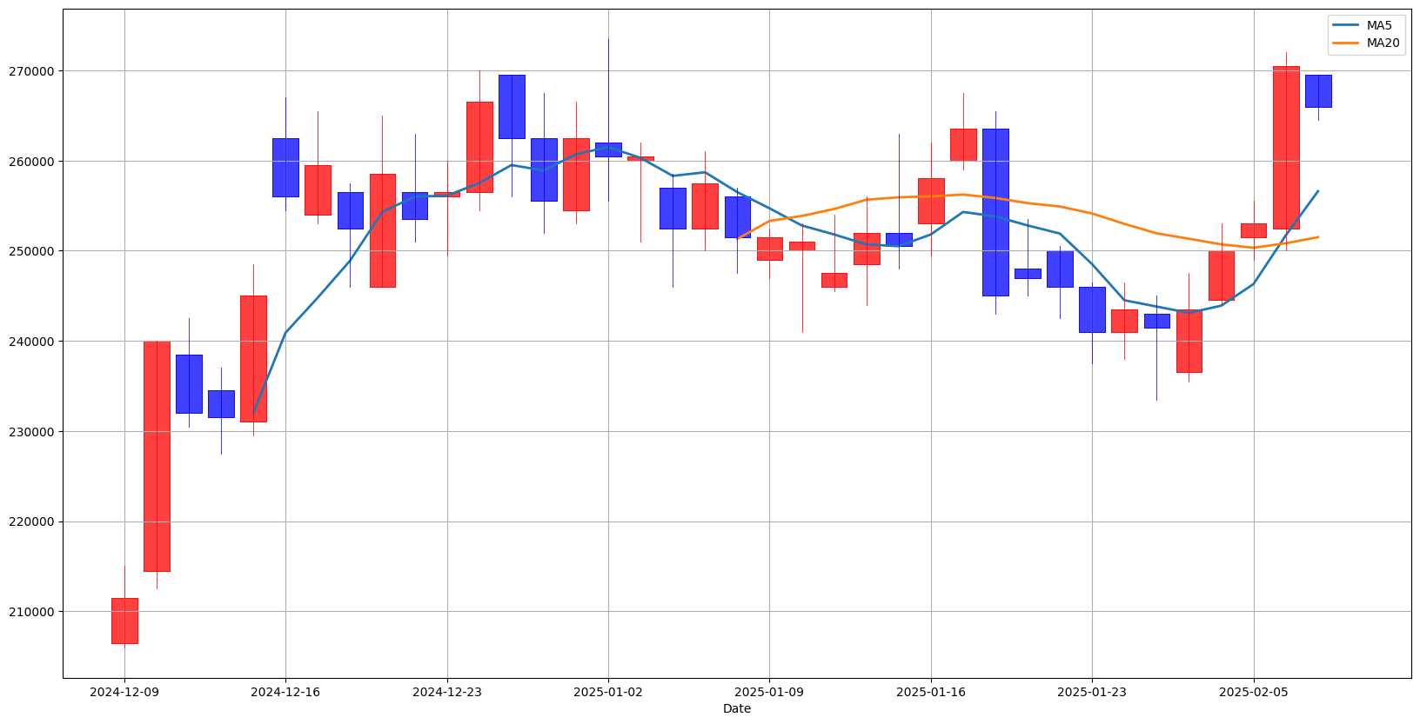Select the 2024-12-09 date tick label
Screen dimensions: 1420x724
click(124, 693)
